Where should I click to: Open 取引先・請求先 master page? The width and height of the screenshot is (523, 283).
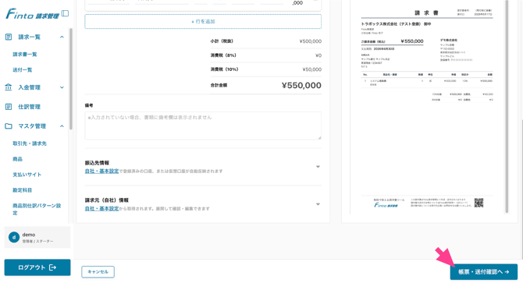coord(30,143)
